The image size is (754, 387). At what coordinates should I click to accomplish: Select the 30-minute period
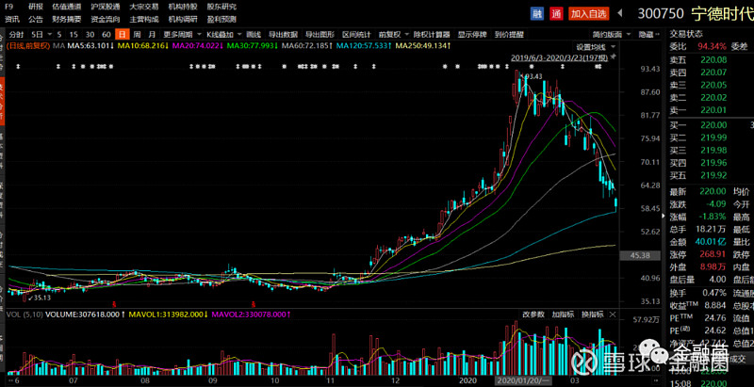tap(90, 35)
